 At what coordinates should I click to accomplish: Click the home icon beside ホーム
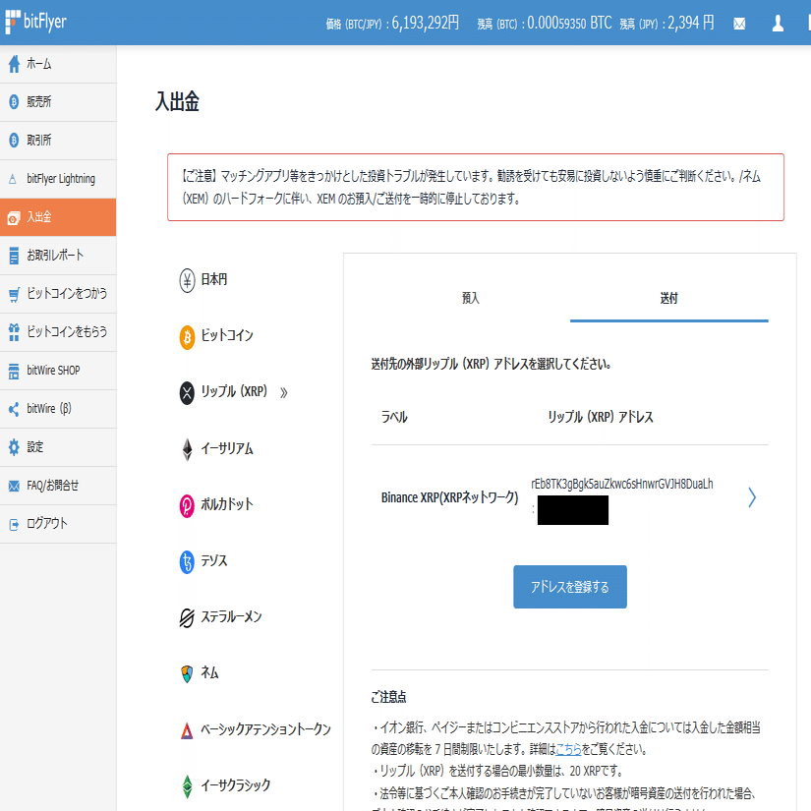[14, 64]
